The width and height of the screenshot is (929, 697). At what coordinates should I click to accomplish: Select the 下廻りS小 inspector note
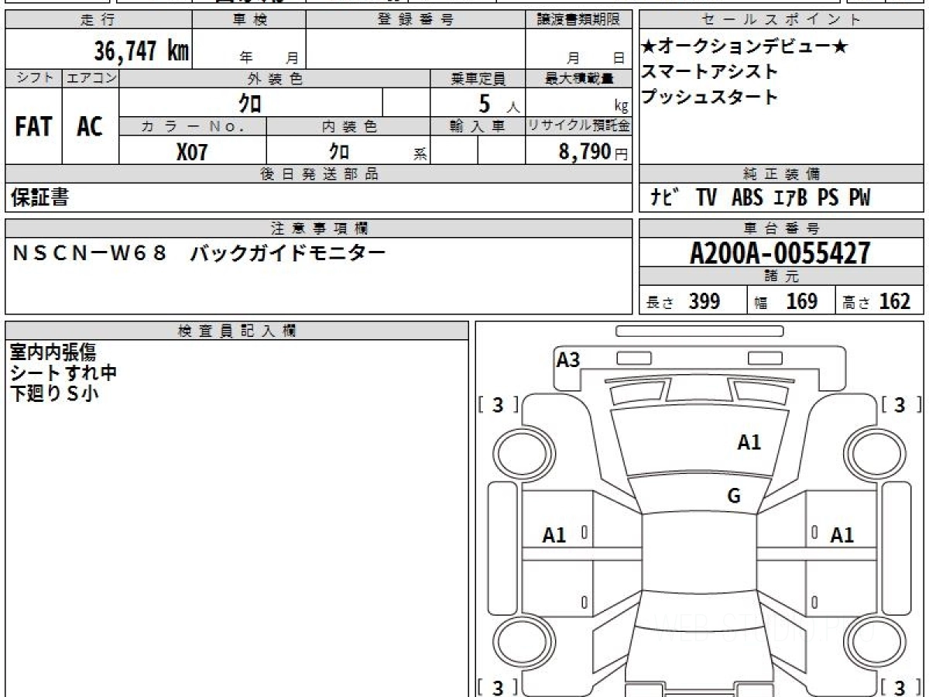(x=53, y=393)
